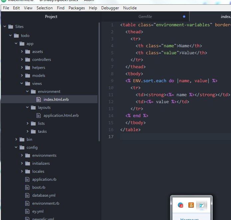The height and width of the screenshot is (220, 231).
Task: Open the File menu
Action: [6, 8]
